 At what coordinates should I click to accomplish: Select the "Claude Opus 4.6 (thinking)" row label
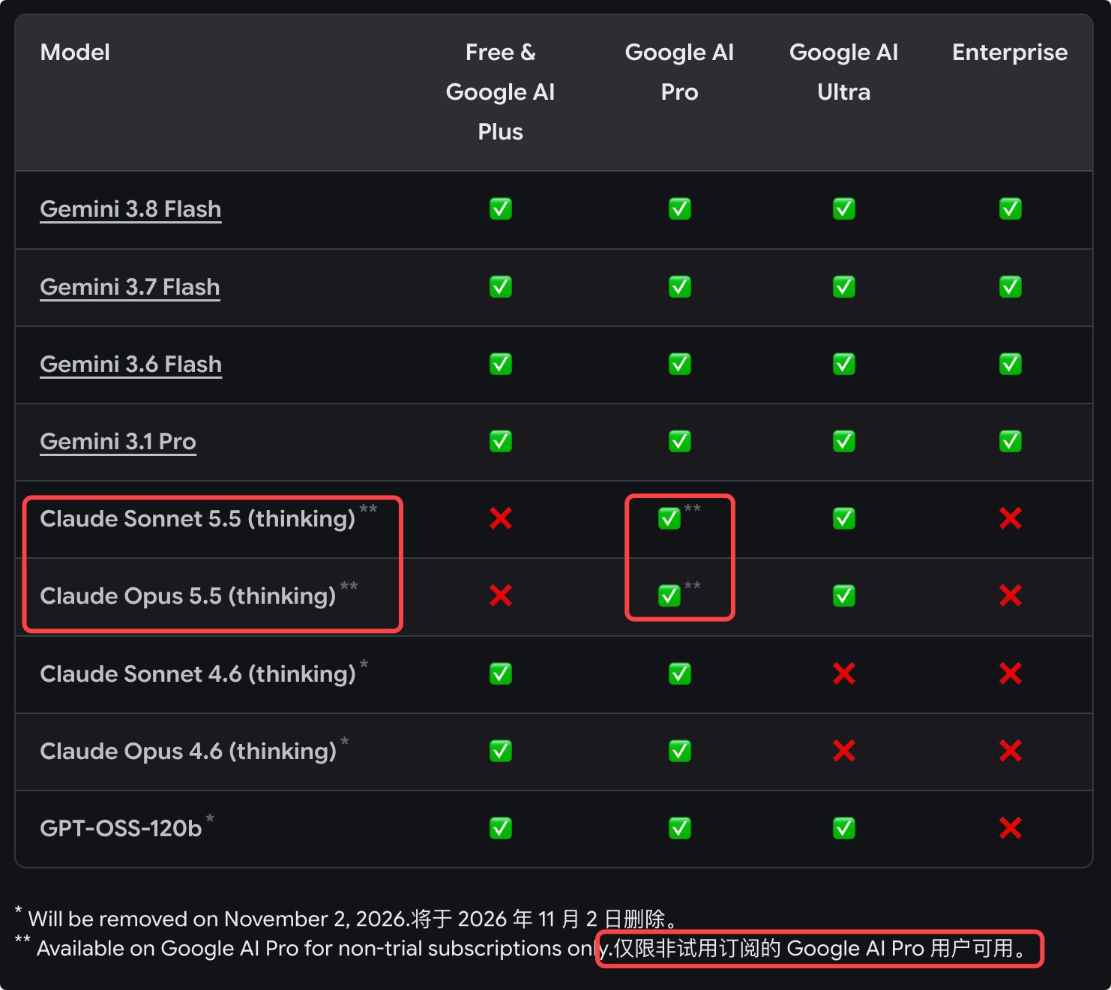click(x=188, y=751)
